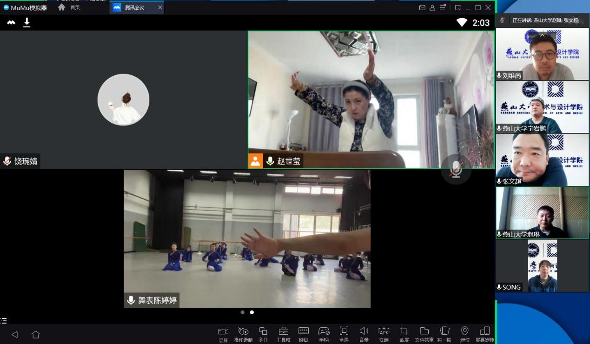Viewport: 590px width, 344px height.
Task: Select the 腾讯会议 tab
Action: point(134,7)
